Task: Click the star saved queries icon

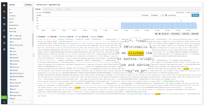Action: [x=163, y=15]
